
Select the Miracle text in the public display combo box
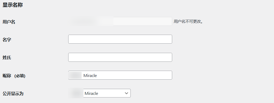point(91,93)
